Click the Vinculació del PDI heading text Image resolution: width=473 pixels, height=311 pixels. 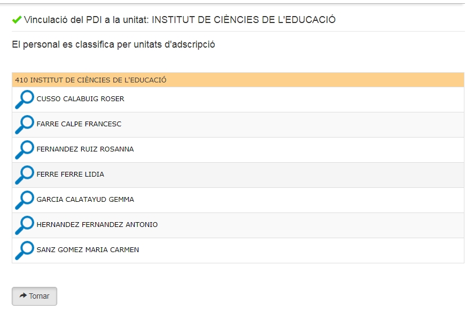(x=180, y=20)
